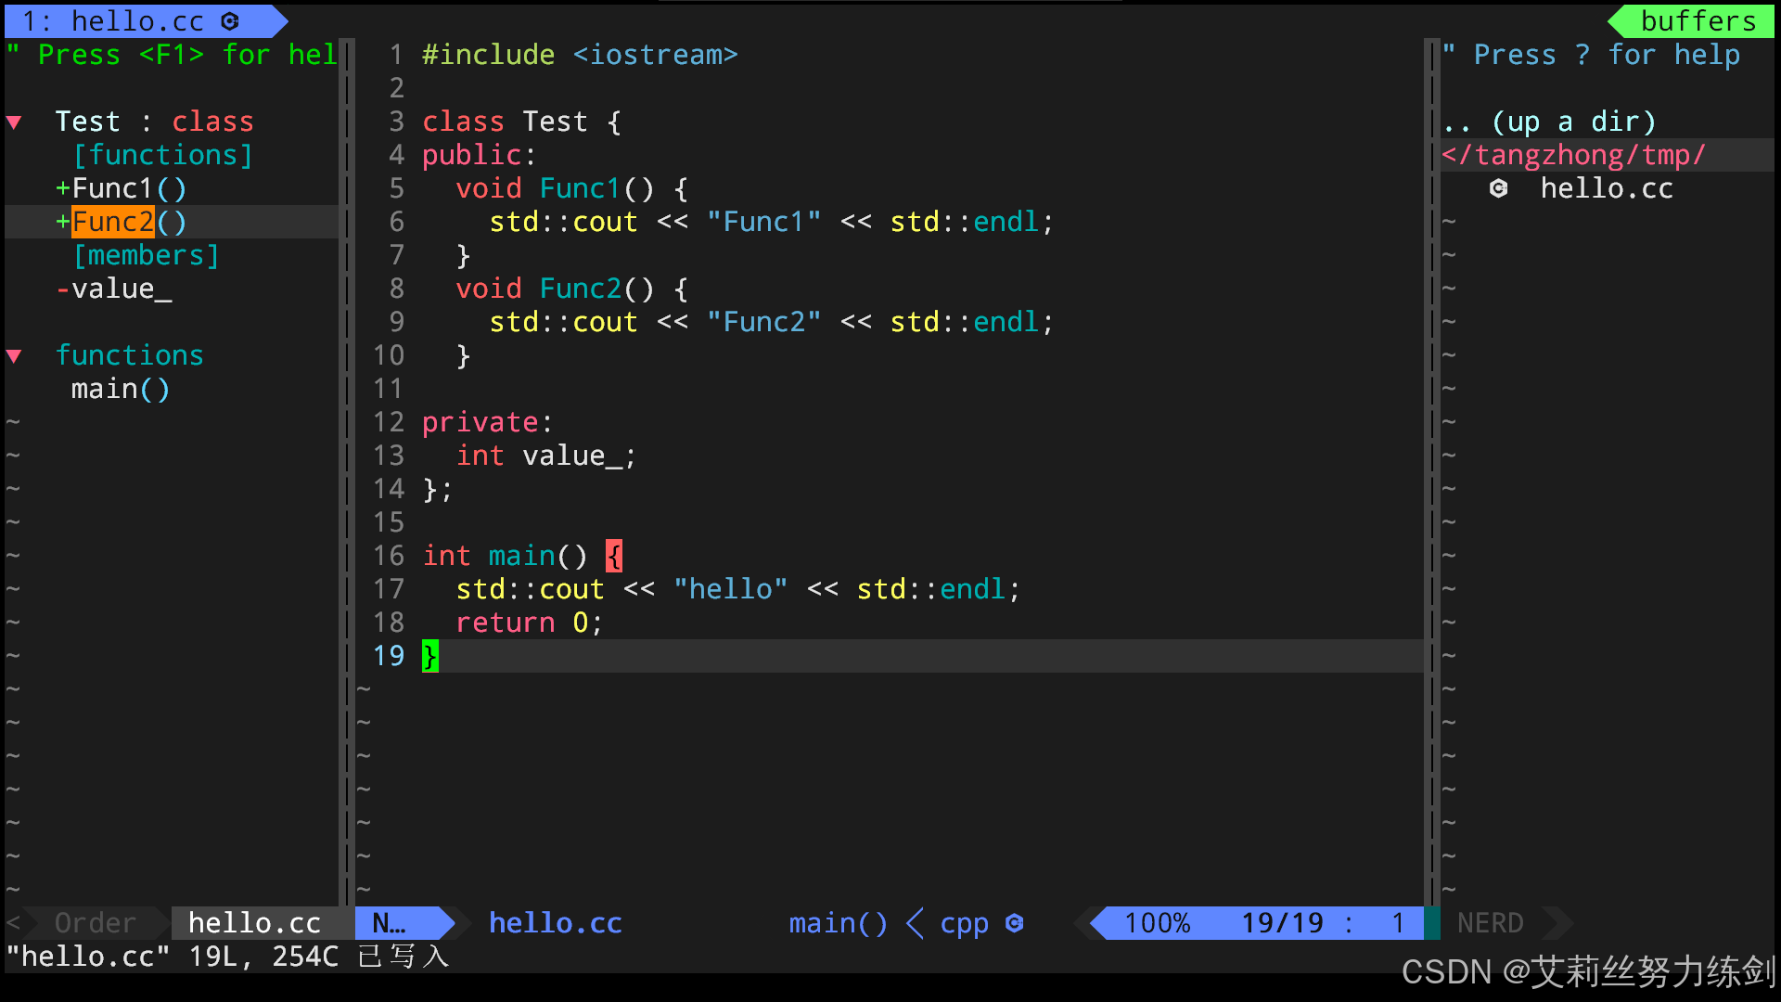Image resolution: width=1781 pixels, height=1002 pixels.
Task: Collapse the /tangzhong/tmp/ directory node
Action: point(1573,156)
